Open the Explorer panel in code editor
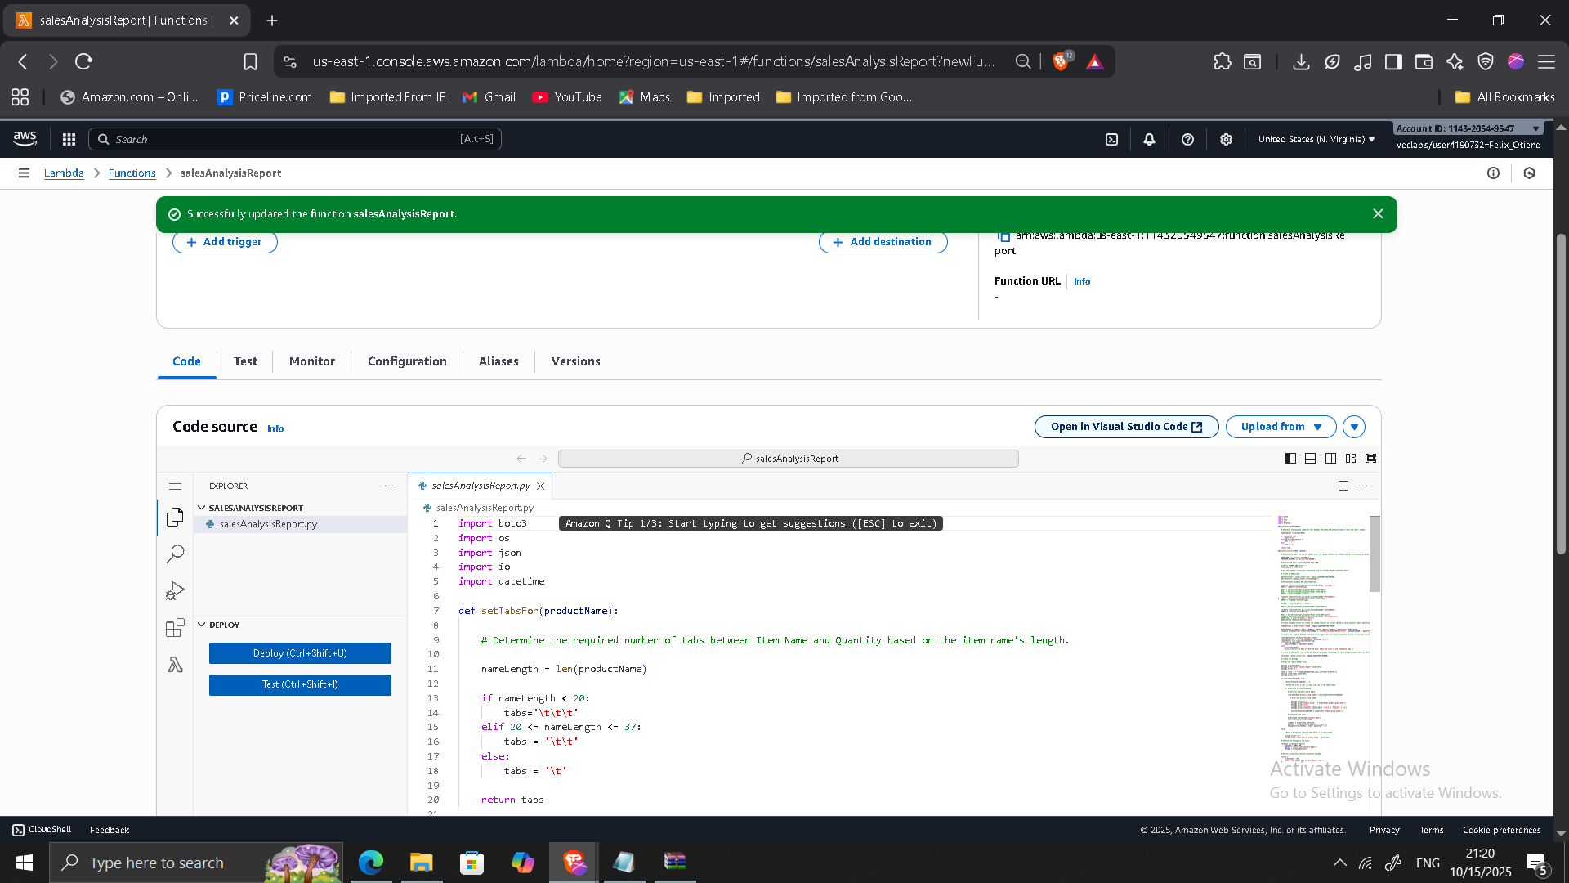 click(175, 518)
